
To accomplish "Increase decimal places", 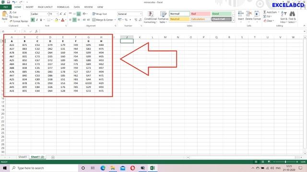I will (136, 20).
